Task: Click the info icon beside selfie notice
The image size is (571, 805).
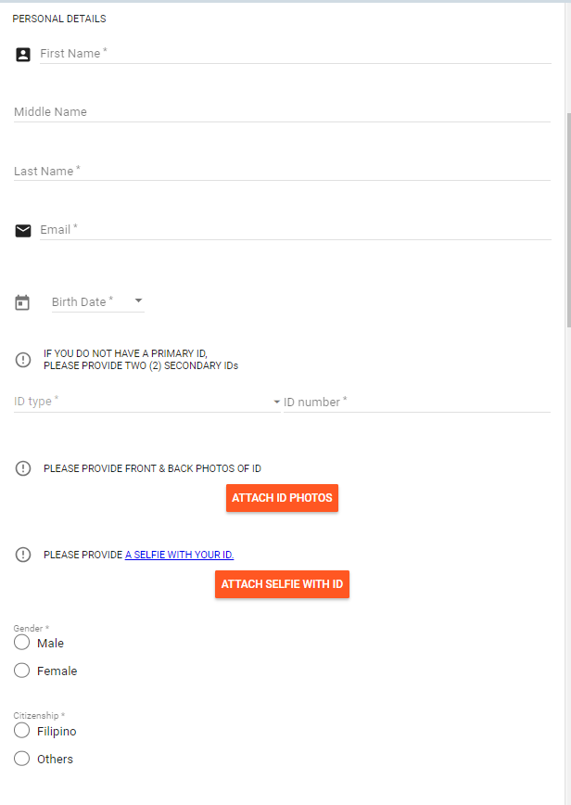Action: [x=23, y=555]
